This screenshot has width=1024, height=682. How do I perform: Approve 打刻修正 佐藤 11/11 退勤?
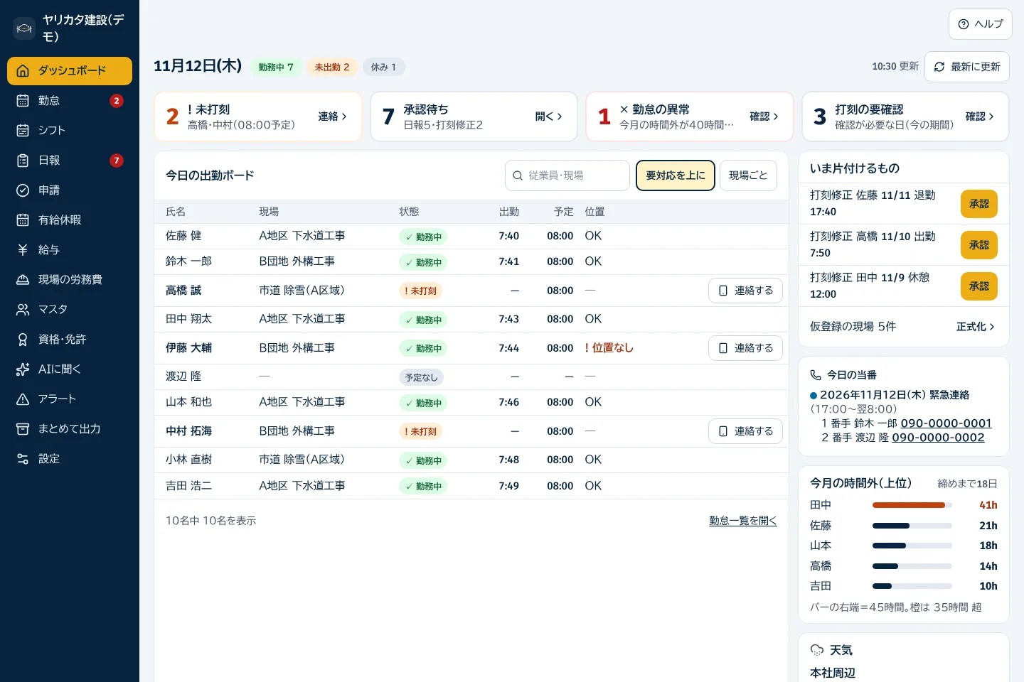tap(979, 204)
